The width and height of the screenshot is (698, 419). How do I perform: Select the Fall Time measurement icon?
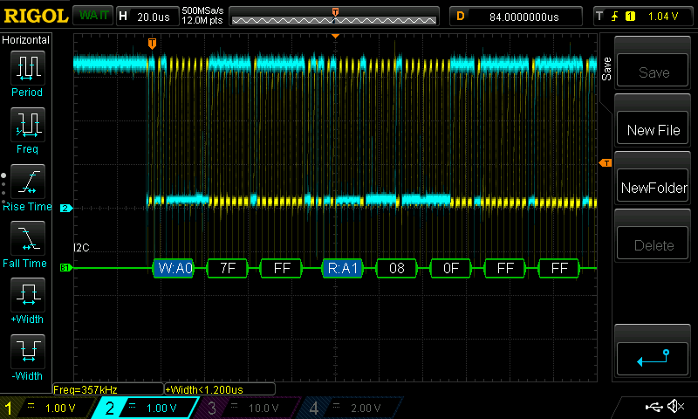click(x=28, y=238)
